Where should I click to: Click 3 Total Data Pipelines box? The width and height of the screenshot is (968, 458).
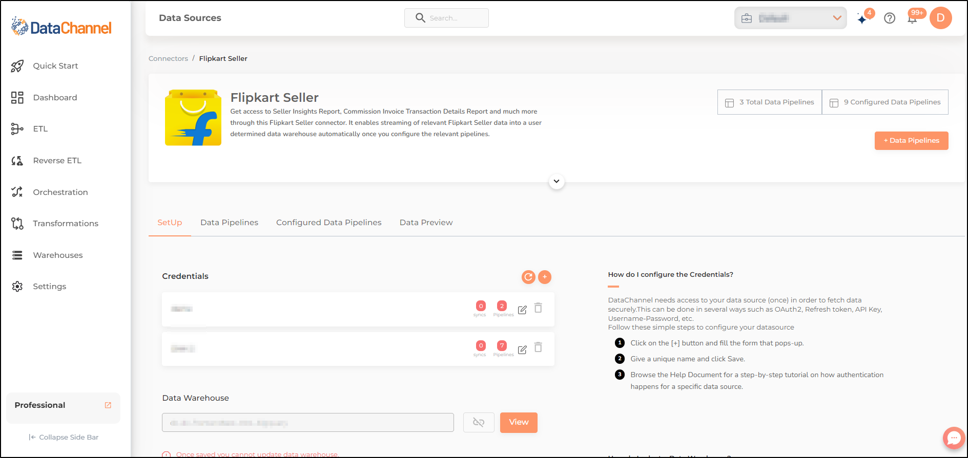pyautogui.click(x=770, y=102)
